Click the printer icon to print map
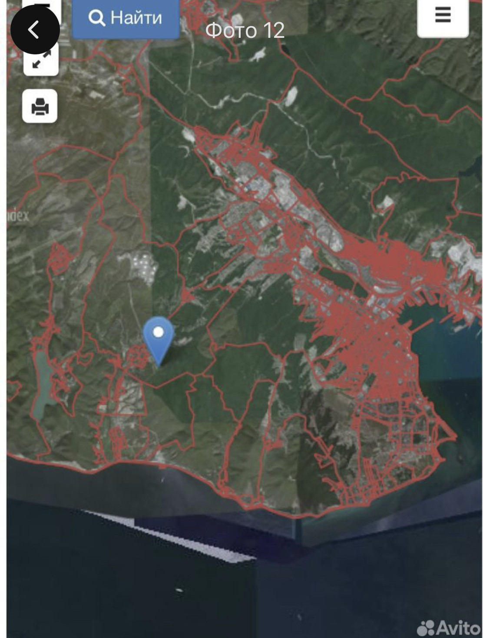Viewport: 483px width, 638px height. pos(40,106)
